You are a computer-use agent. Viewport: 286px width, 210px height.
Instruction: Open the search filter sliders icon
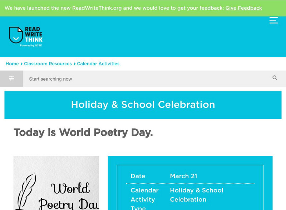pyautogui.click(x=11, y=79)
